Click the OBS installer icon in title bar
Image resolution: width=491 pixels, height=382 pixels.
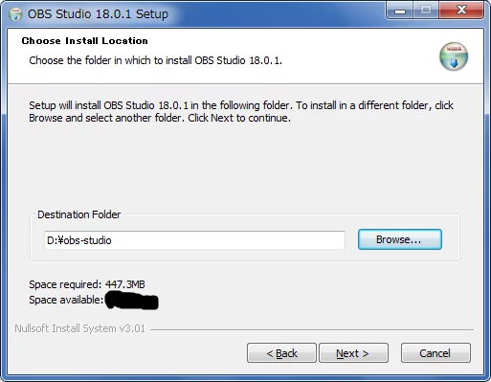[x=15, y=14]
